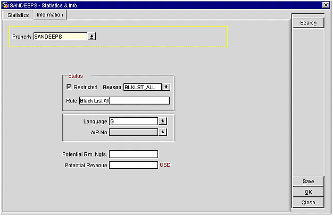Click the Potential Revenue field
333x216 pixels.
click(x=134, y=165)
